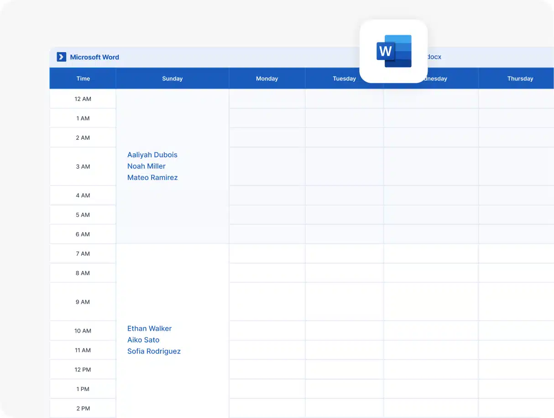The height and width of the screenshot is (418, 554).
Task: Click the Time column header
Action: tap(83, 79)
